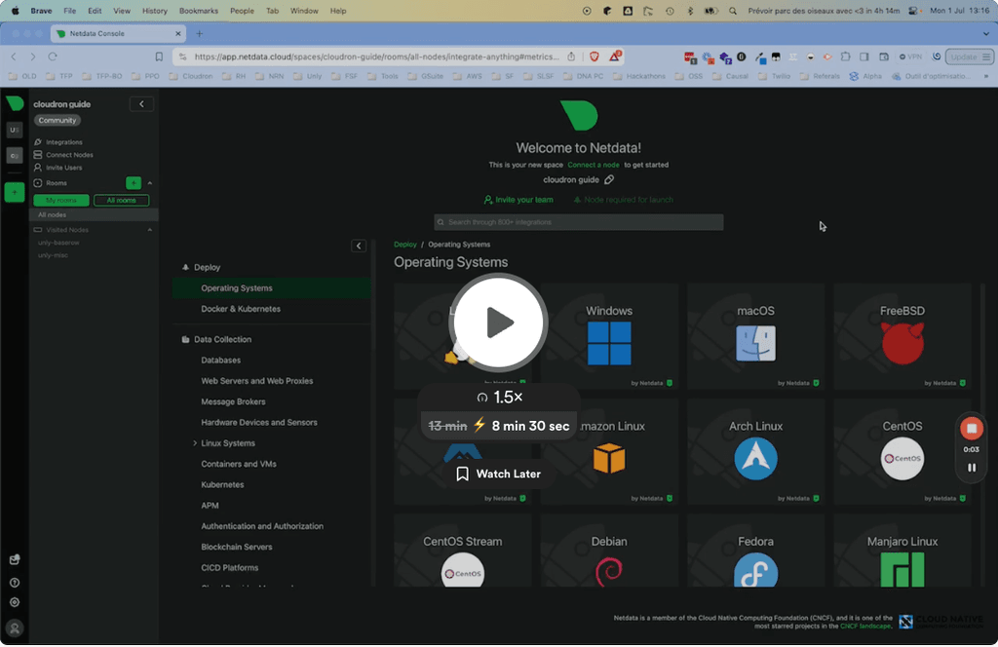Click the Connect a node link
The height and width of the screenshot is (647, 998).
pyautogui.click(x=595, y=165)
